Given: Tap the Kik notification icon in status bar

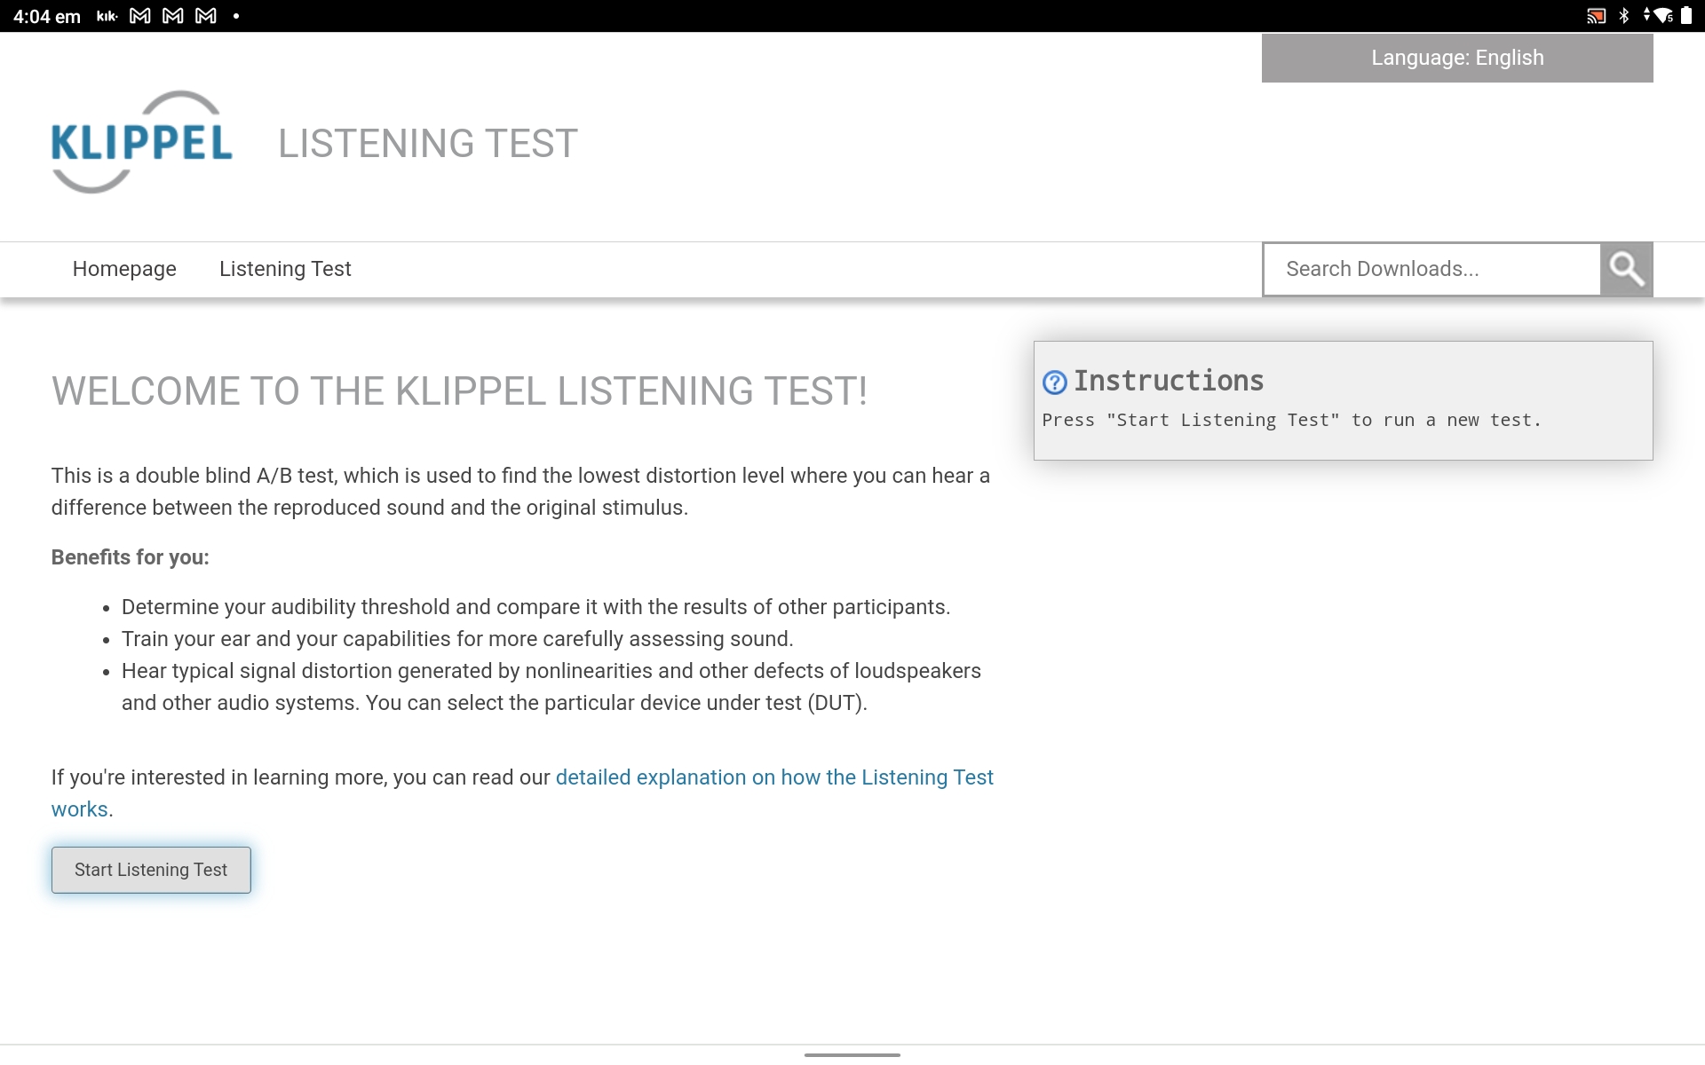Looking at the screenshot, I should pos(107,16).
